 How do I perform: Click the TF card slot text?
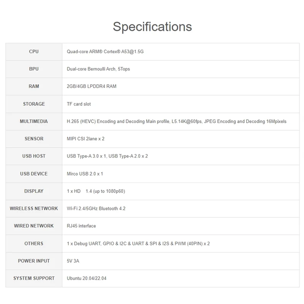[79, 104]
